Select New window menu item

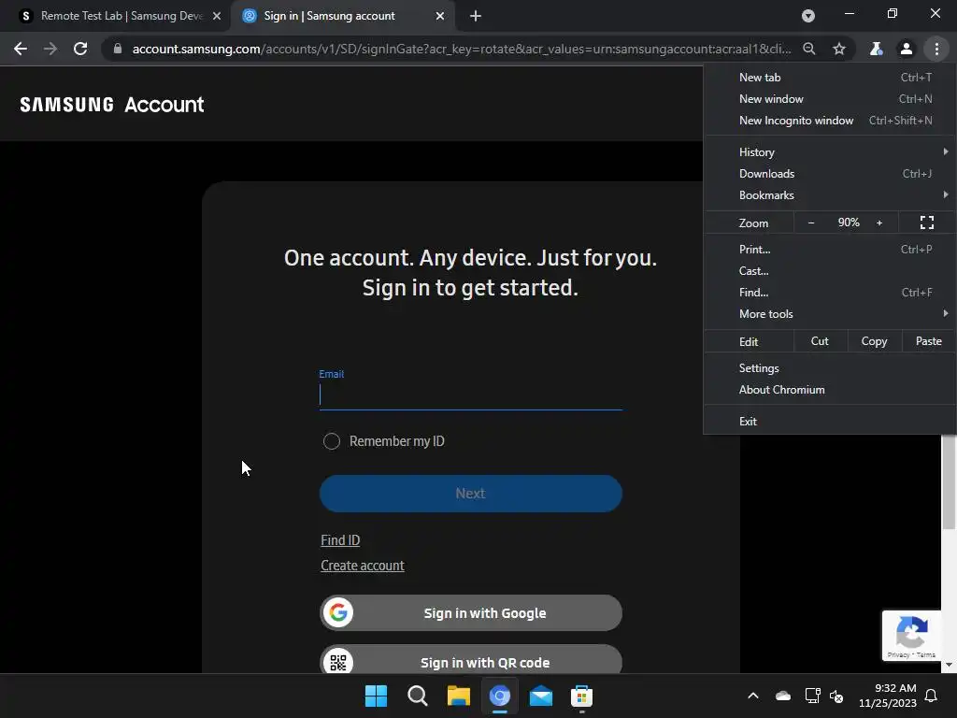pyautogui.click(x=830, y=99)
